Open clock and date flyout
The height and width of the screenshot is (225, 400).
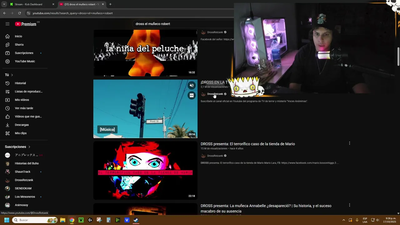pyautogui.click(x=390, y=220)
